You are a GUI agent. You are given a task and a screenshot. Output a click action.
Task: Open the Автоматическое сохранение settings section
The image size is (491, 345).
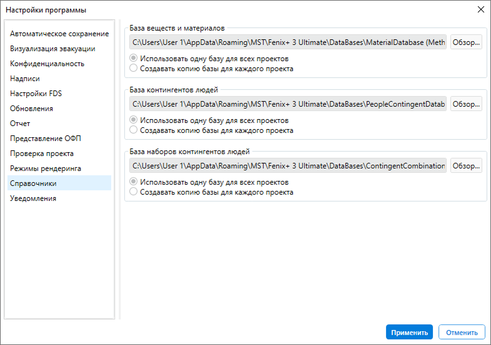pos(59,34)
